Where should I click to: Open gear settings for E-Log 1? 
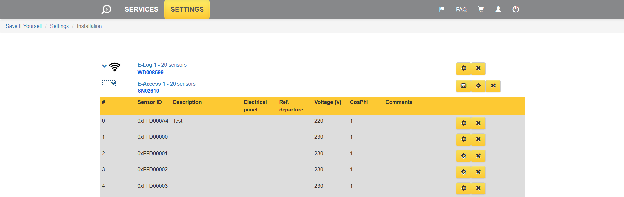(463, 68)
